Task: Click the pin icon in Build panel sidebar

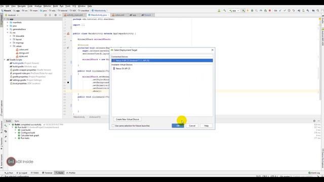Action: coord(6,136)
